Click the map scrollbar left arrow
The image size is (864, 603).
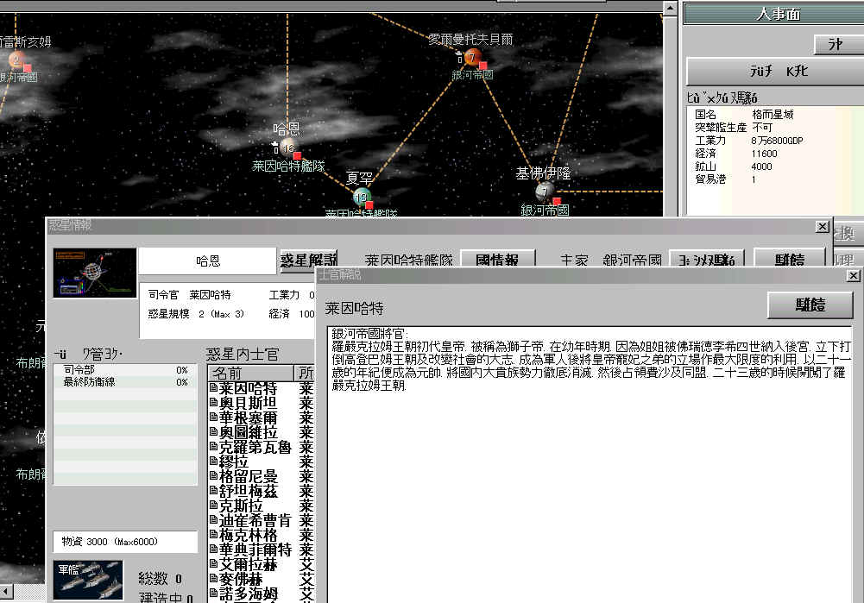[6, 592]
